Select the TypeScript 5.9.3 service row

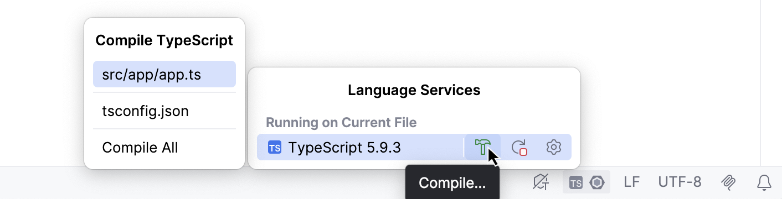414,147
